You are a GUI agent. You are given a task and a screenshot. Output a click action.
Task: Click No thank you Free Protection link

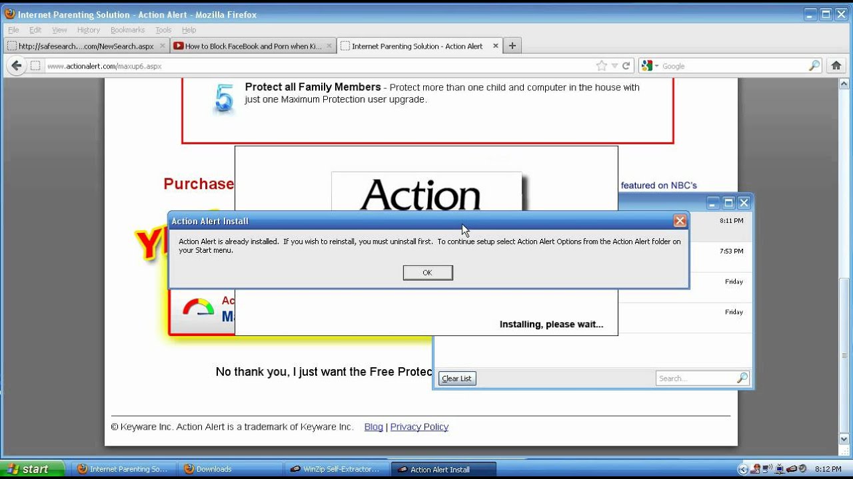click(325, 372)
